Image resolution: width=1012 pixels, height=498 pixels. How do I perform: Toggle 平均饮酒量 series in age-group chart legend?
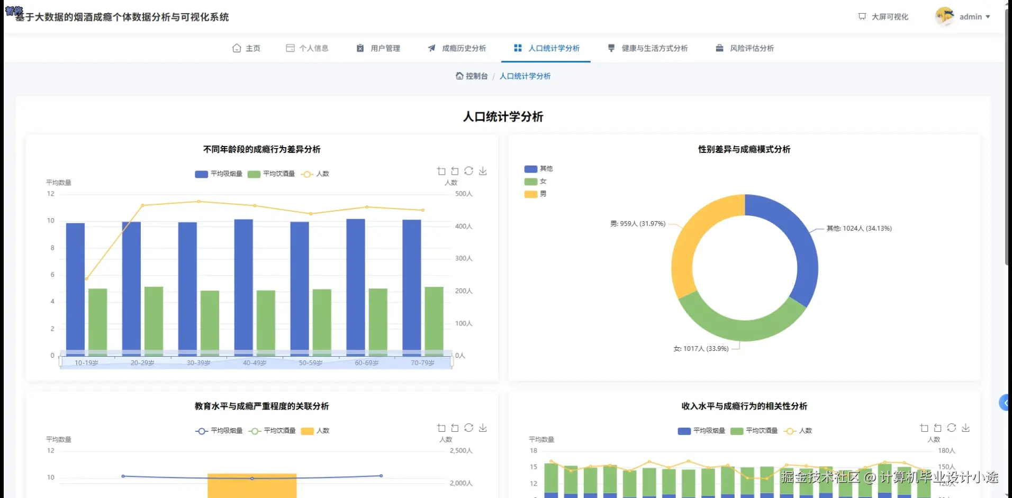[271, 174]
